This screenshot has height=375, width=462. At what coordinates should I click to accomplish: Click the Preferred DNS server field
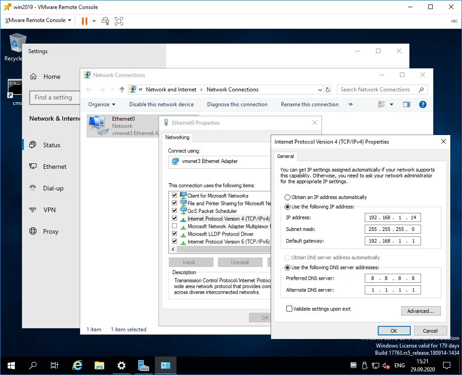[393, 278]
